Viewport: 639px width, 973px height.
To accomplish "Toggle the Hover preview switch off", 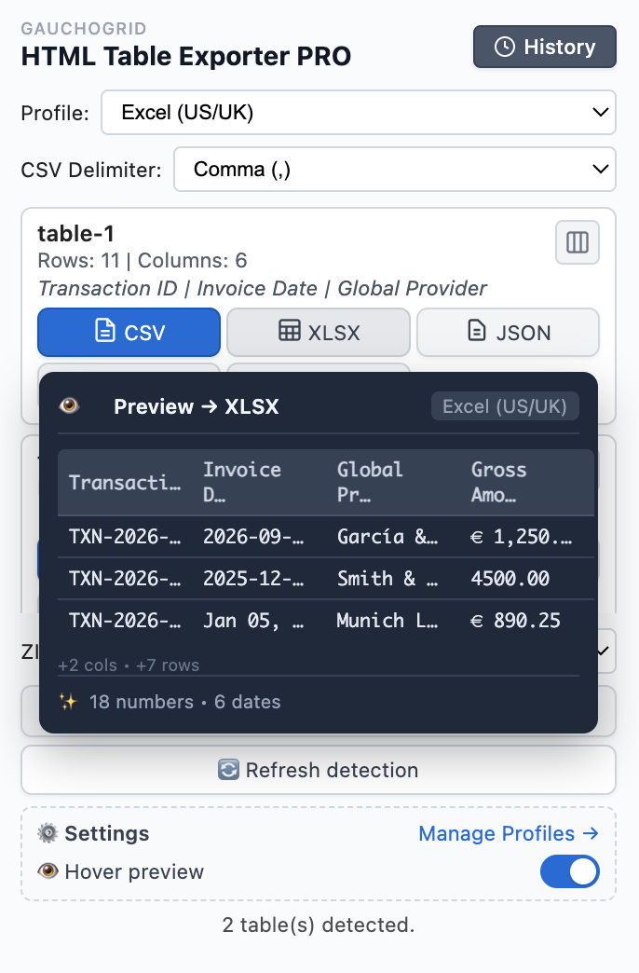I will coord(570,871).
